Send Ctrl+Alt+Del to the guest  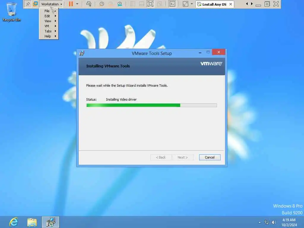click(x=89, y=4)
